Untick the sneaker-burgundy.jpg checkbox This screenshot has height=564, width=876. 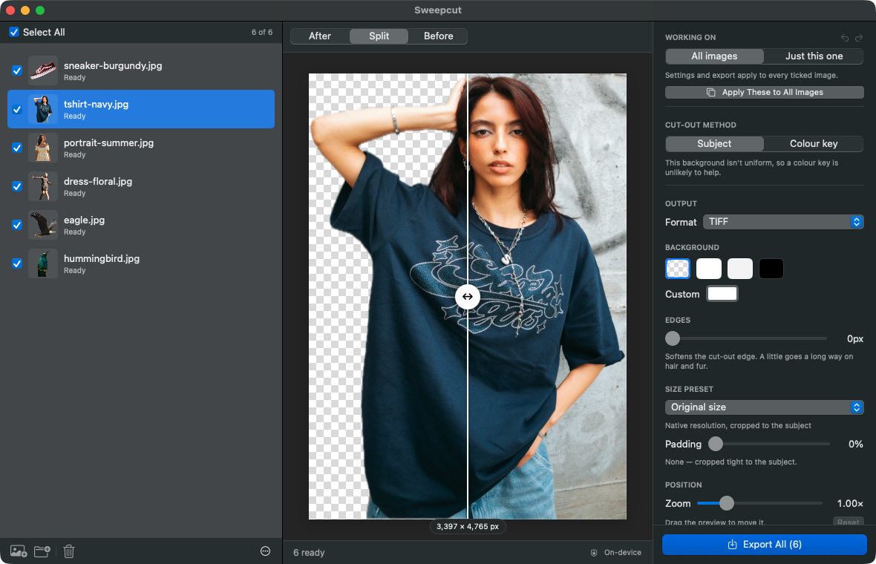tap(17, 71)
